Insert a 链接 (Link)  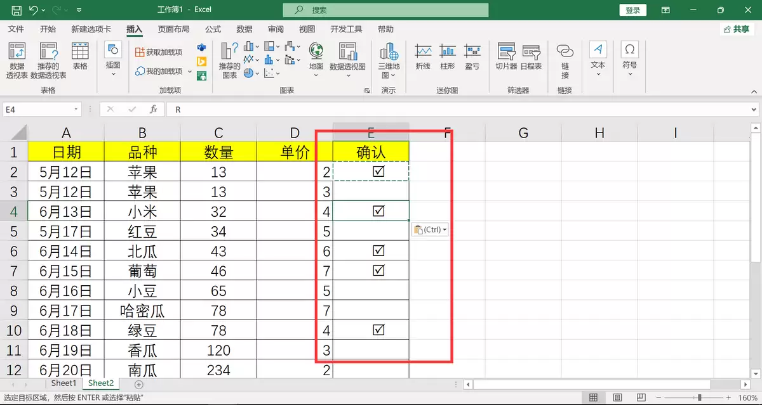[x=566, y=60]
